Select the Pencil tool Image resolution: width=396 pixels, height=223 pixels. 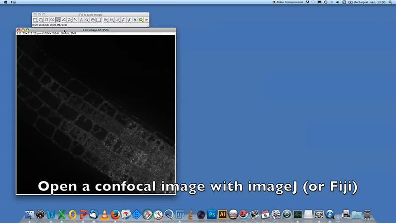tap(123, 20)
